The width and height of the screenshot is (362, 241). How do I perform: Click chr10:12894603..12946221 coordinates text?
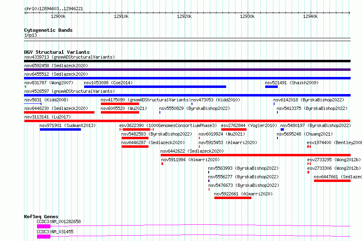point(54,9)
